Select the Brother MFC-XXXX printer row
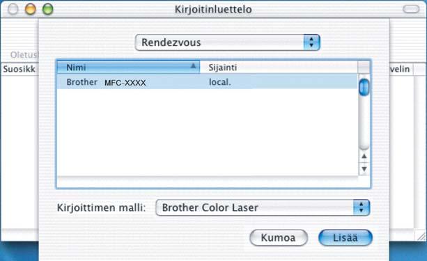The width and height of the screenshot is (427, 261). (207, 82)
